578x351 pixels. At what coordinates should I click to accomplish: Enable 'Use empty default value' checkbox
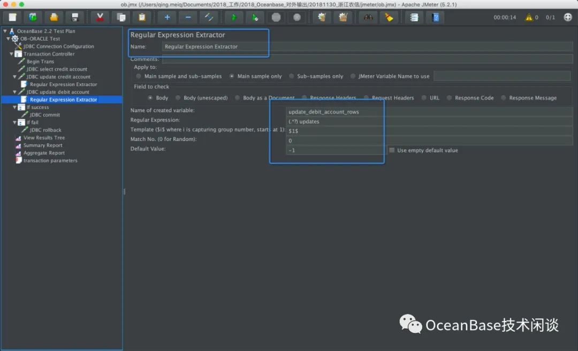coord(392,150)
